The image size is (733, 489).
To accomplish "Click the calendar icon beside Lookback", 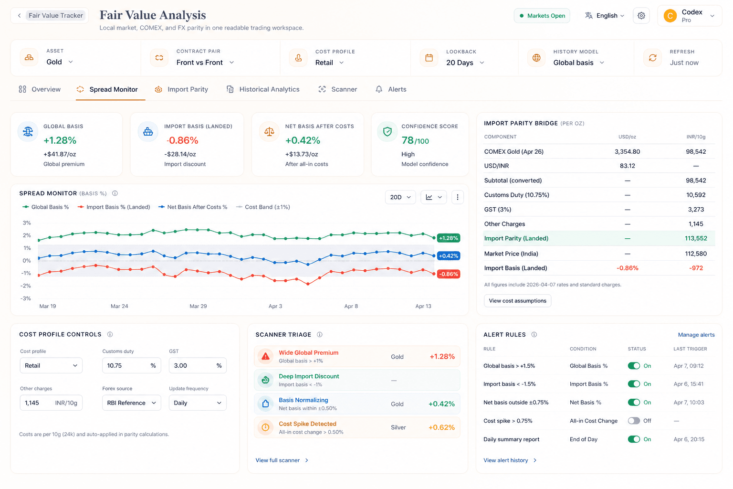I will (x=429, y=58).
